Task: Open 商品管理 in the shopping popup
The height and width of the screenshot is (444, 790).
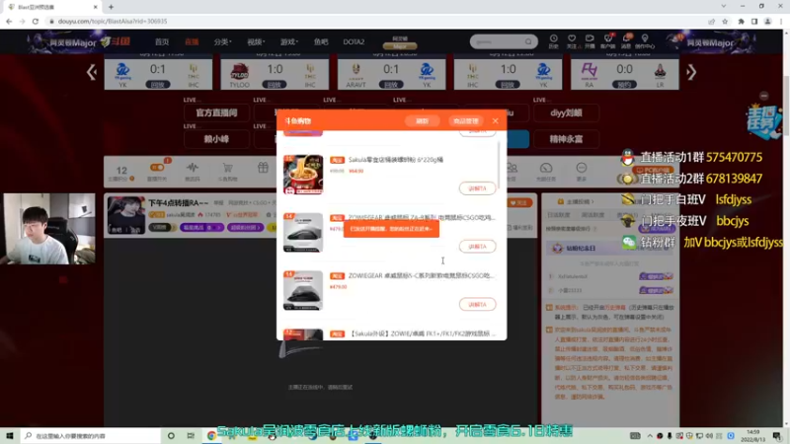Action: click(x=465, y=120)
